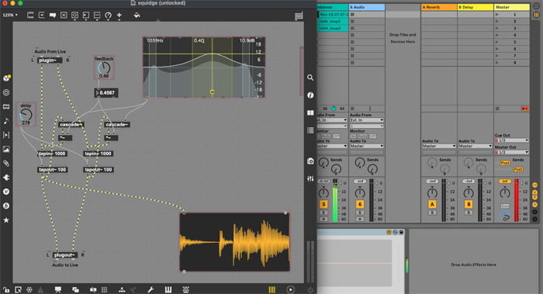This screenshot has height=294, width=543.
Task: Click the toggle box X icon in Max toolbar
Action: click(x=64, y=16)
